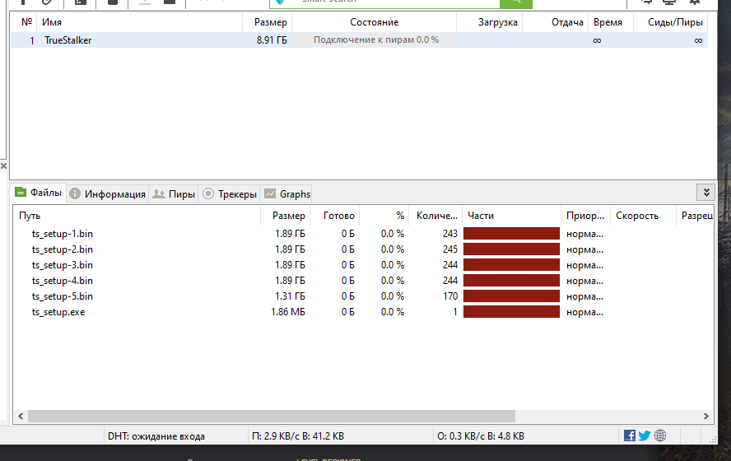Sort files by the Готово column
The width and height of the screenshot is (731, 461).
335,216
